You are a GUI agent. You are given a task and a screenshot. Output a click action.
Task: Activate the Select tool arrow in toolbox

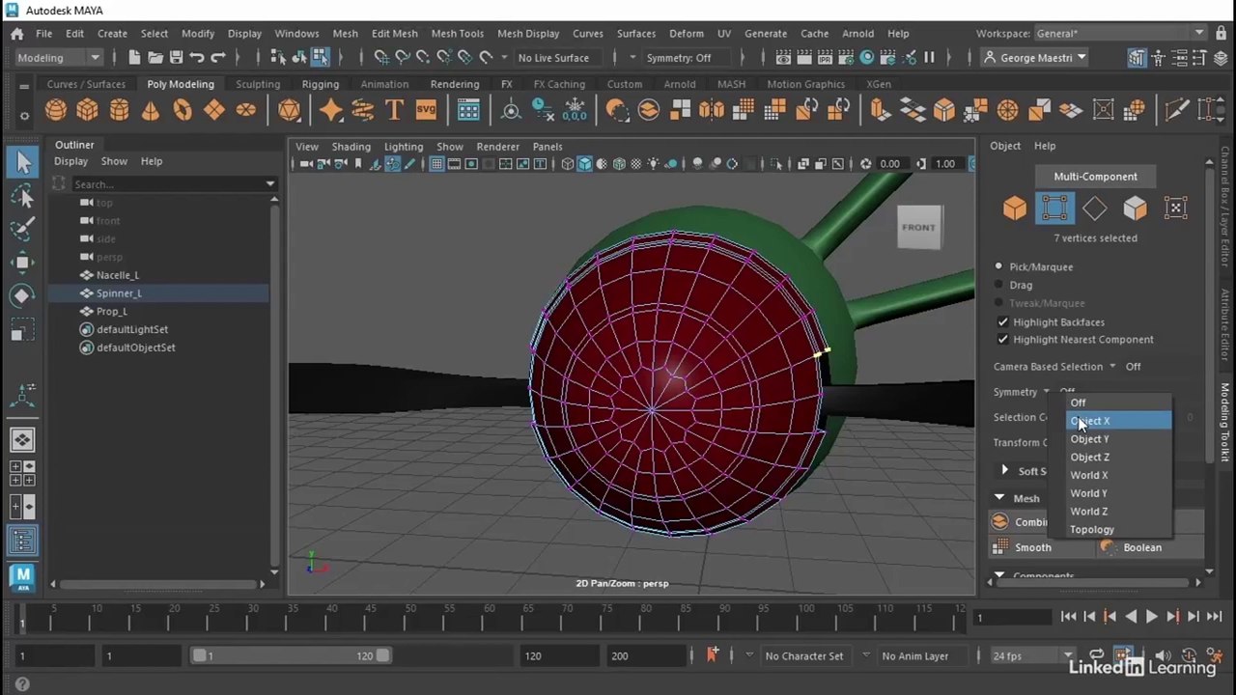pos(23,162)
